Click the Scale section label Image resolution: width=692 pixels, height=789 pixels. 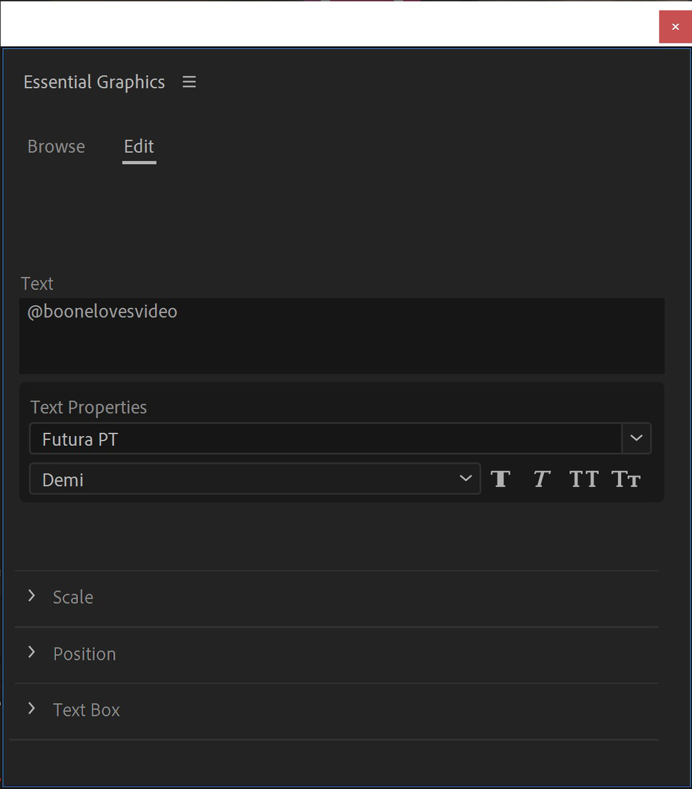(73, 597)
